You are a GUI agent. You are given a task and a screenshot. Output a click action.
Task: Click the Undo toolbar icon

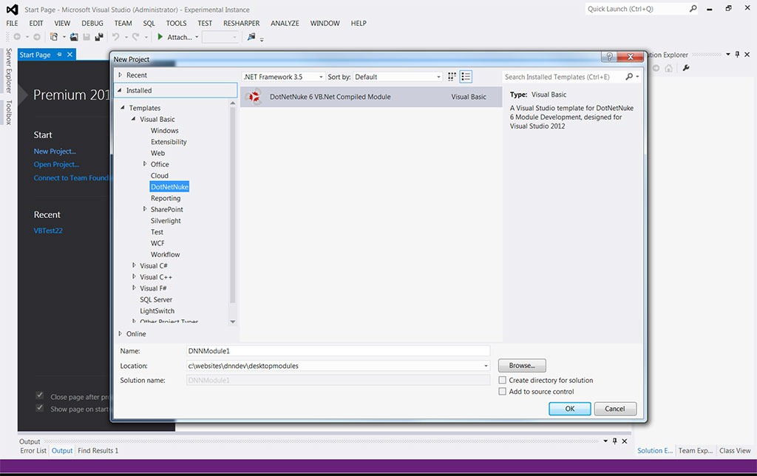pyautogui.click(x=116, y=37)
